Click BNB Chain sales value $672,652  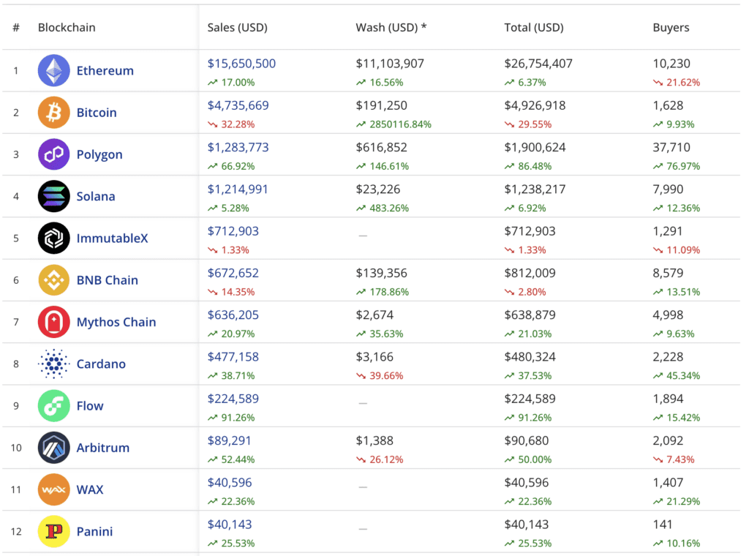233,273
